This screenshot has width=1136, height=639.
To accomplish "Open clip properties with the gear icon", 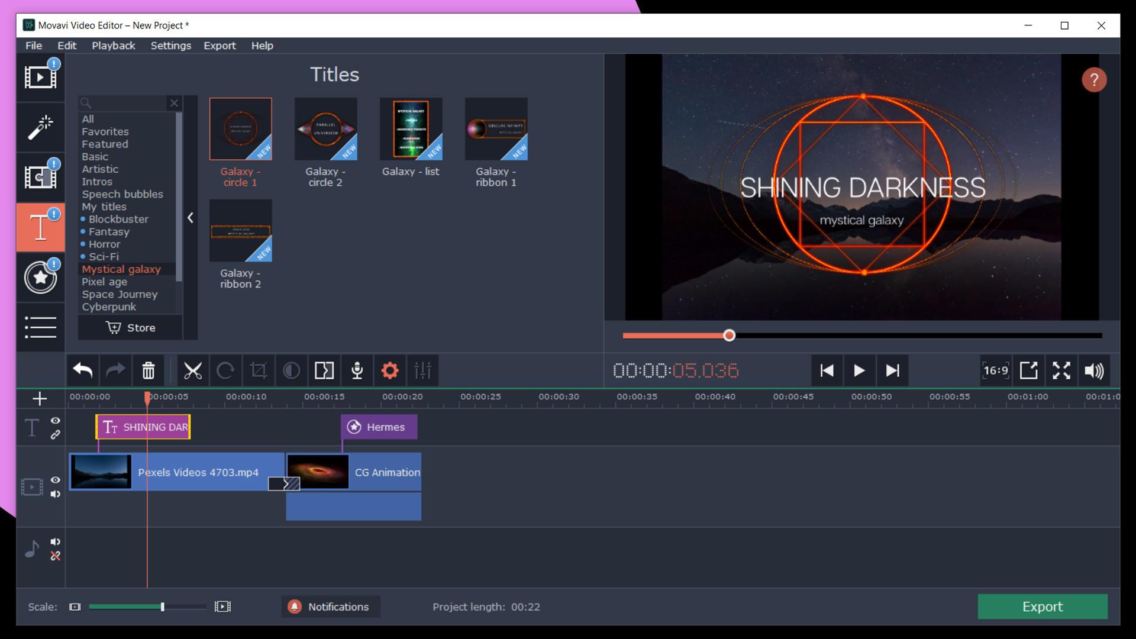I will tap(389, 370).
